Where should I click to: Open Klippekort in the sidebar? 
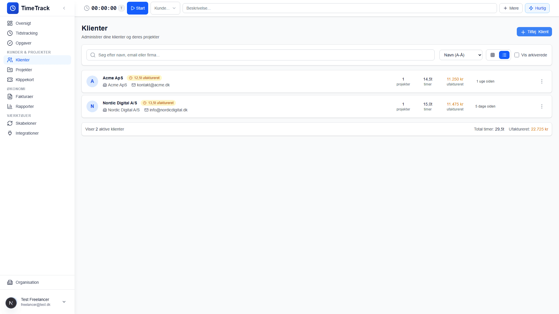(37, 80)
